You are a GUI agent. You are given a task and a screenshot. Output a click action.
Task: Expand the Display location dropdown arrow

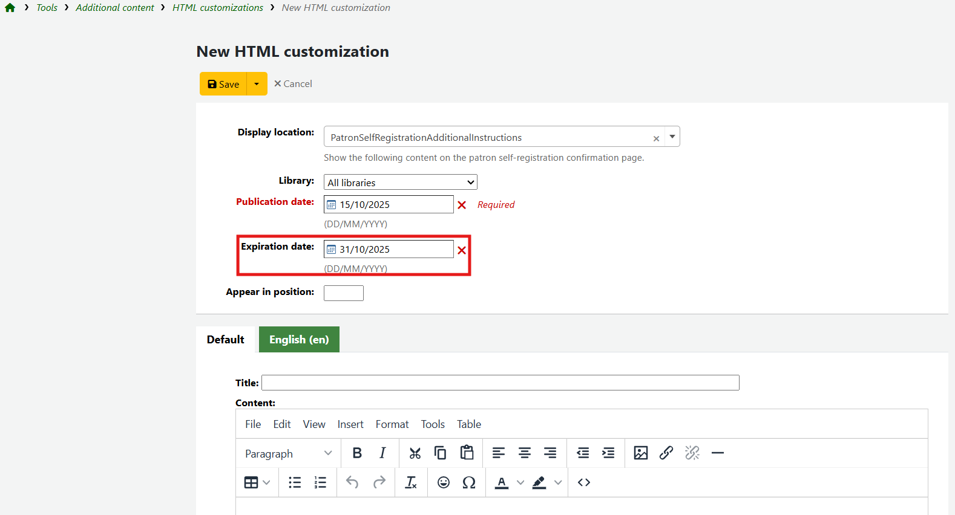tap(672, 137)
